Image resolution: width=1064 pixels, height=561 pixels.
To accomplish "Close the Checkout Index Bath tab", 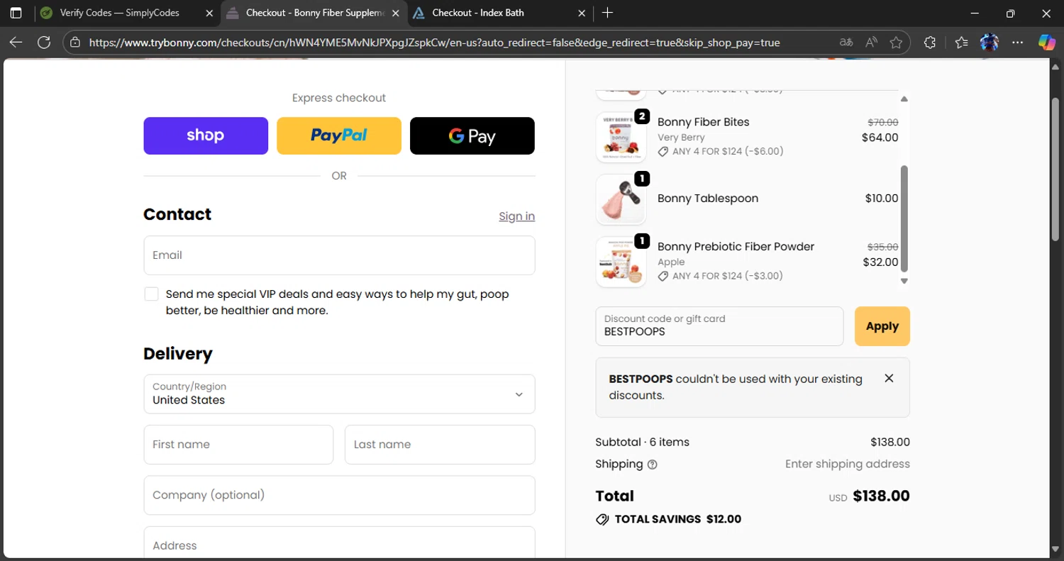I will click(582, 13).
